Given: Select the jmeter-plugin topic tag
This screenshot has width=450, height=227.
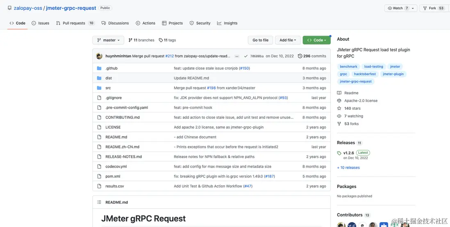Looking at the screenshot, I should click(x=393, y=74).
